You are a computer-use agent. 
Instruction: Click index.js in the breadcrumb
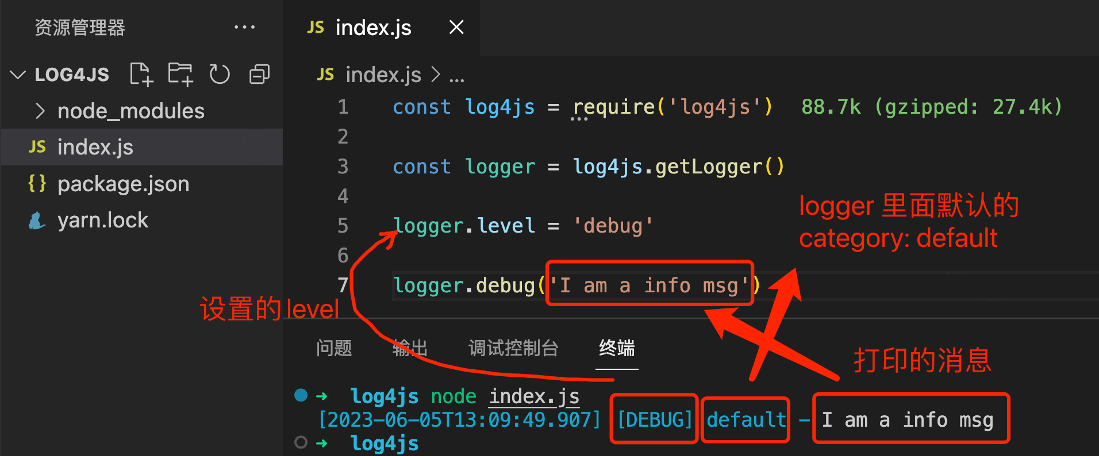coord(383,75)
